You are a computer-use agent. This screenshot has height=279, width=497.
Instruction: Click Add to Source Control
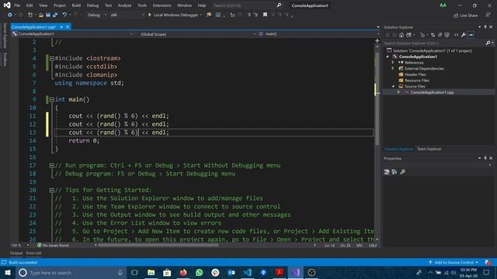click(454, 263)
